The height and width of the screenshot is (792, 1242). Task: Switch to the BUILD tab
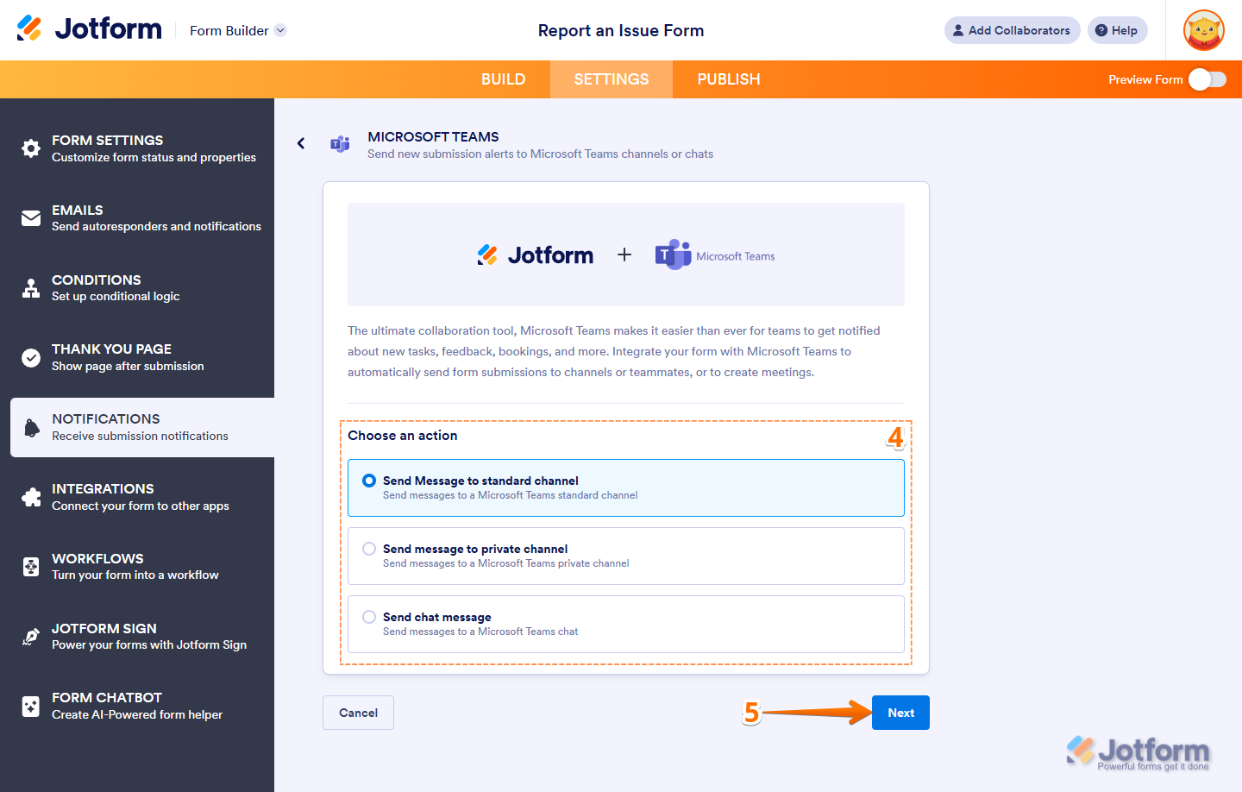[503, 79]
